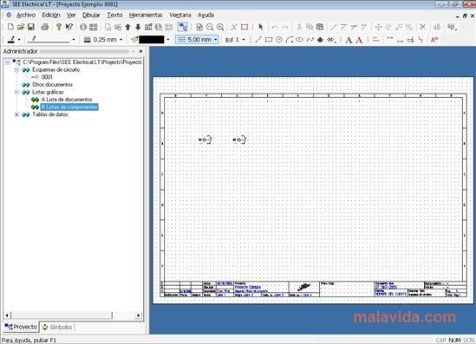Open the line style dropdown arrow
Viewport: 476px width, 344px height.
74,40
